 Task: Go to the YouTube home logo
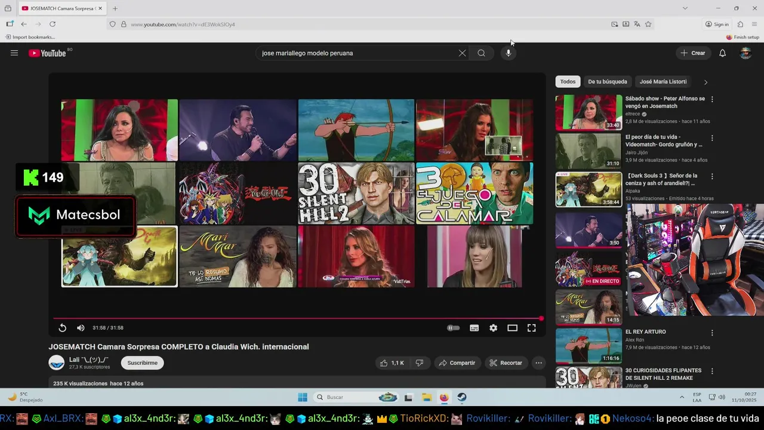click(x=47, y=53)
